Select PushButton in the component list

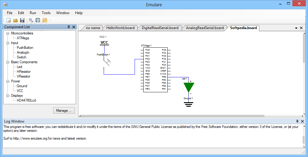pos(25,48)
